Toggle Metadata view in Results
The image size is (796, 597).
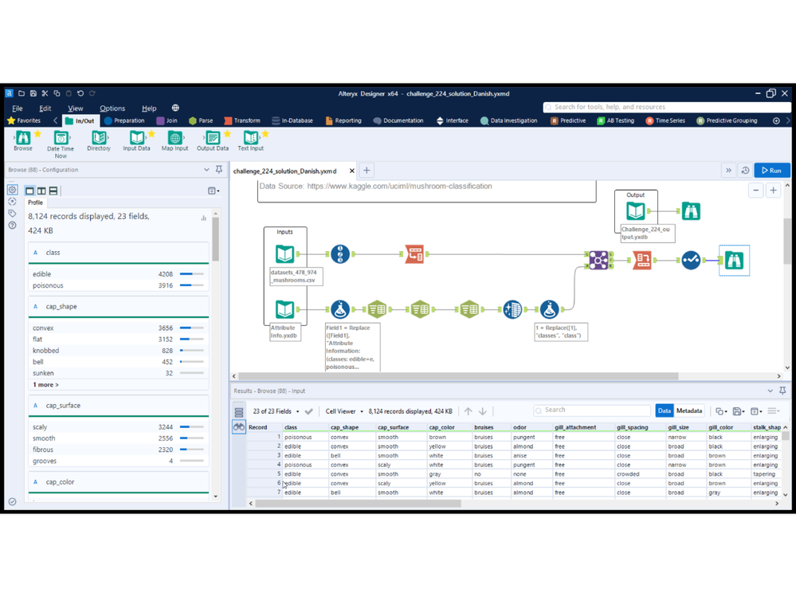pos(689,410)
